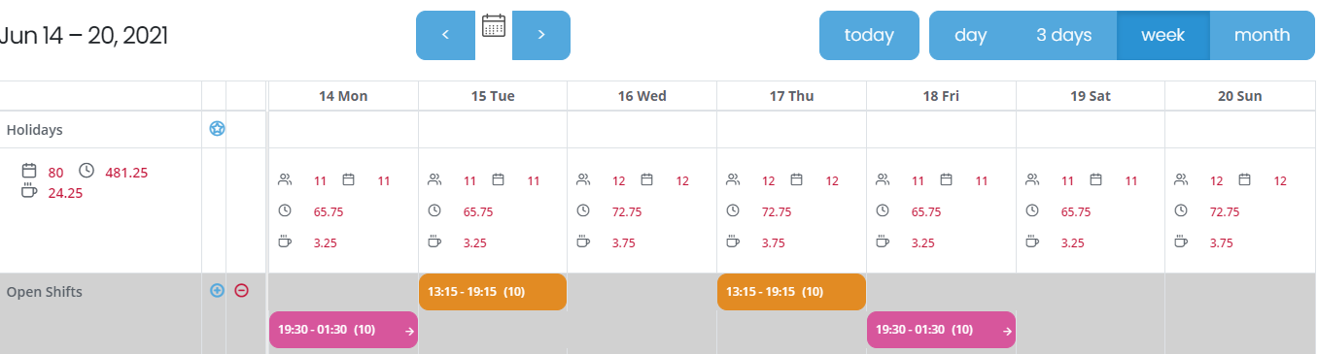Image resolution: width=1318 pixels, height=354 pixels.
Task: Select the week view
Action: tap(1162, 35)
